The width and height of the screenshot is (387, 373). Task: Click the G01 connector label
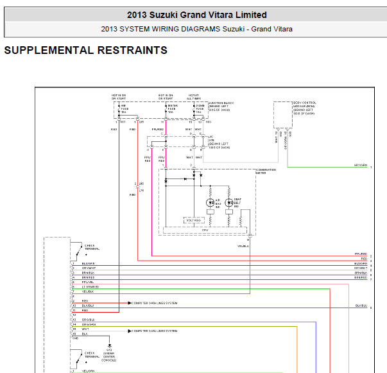123,122
